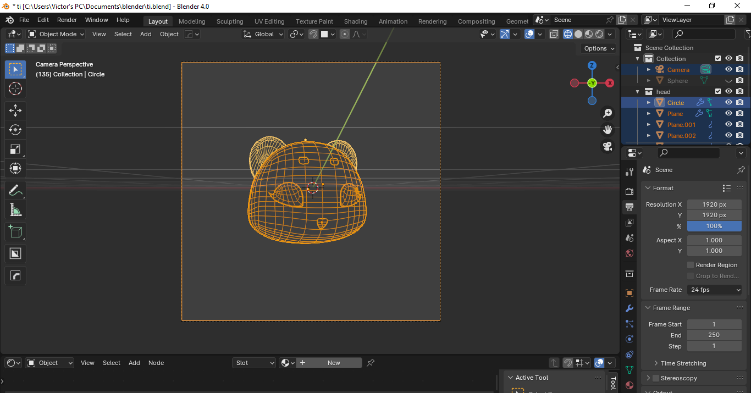Viewport: 751px width, 393px height.
Task: Switch to wireframe viewport shading
Action: [568, 34]
